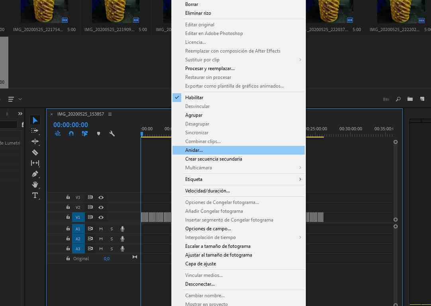
Task: Open the sequence panel menu
Action: tap(110, 114)
